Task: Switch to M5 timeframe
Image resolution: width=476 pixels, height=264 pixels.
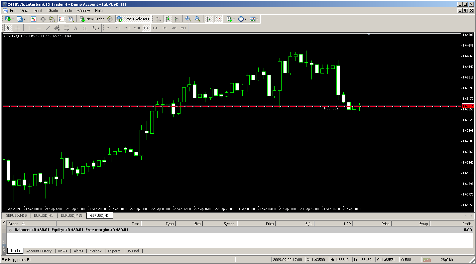Action: click(118, 28)
